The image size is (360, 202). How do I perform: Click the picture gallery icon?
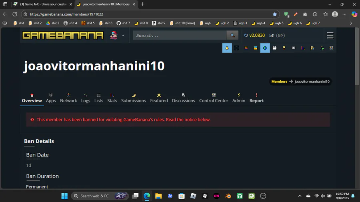(256, 48)
